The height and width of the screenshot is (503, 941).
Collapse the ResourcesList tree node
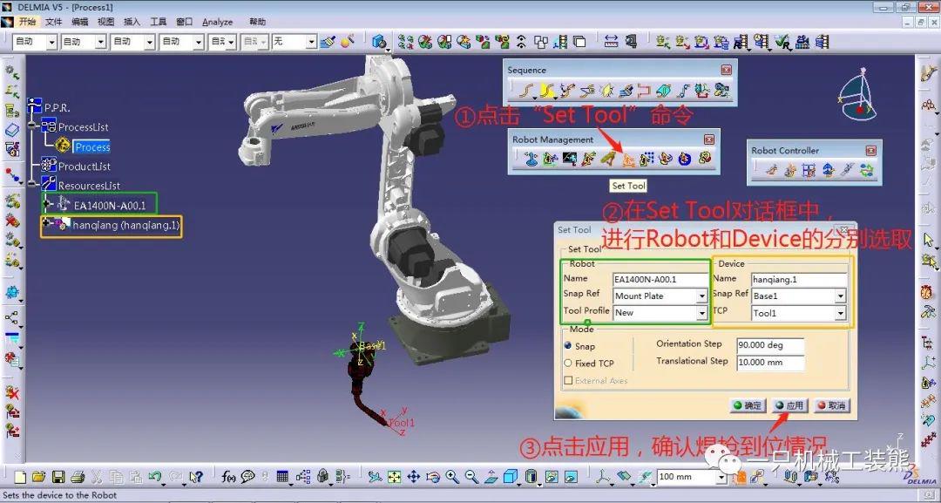pos(33,185)
